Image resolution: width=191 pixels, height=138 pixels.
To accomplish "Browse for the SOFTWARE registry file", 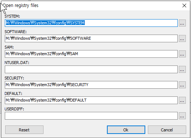I will (182, 38).
